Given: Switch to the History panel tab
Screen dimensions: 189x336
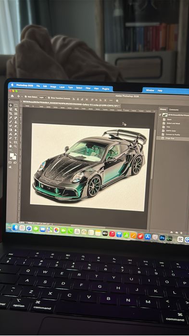Looking at the screenshot, I should coord(163,109).
